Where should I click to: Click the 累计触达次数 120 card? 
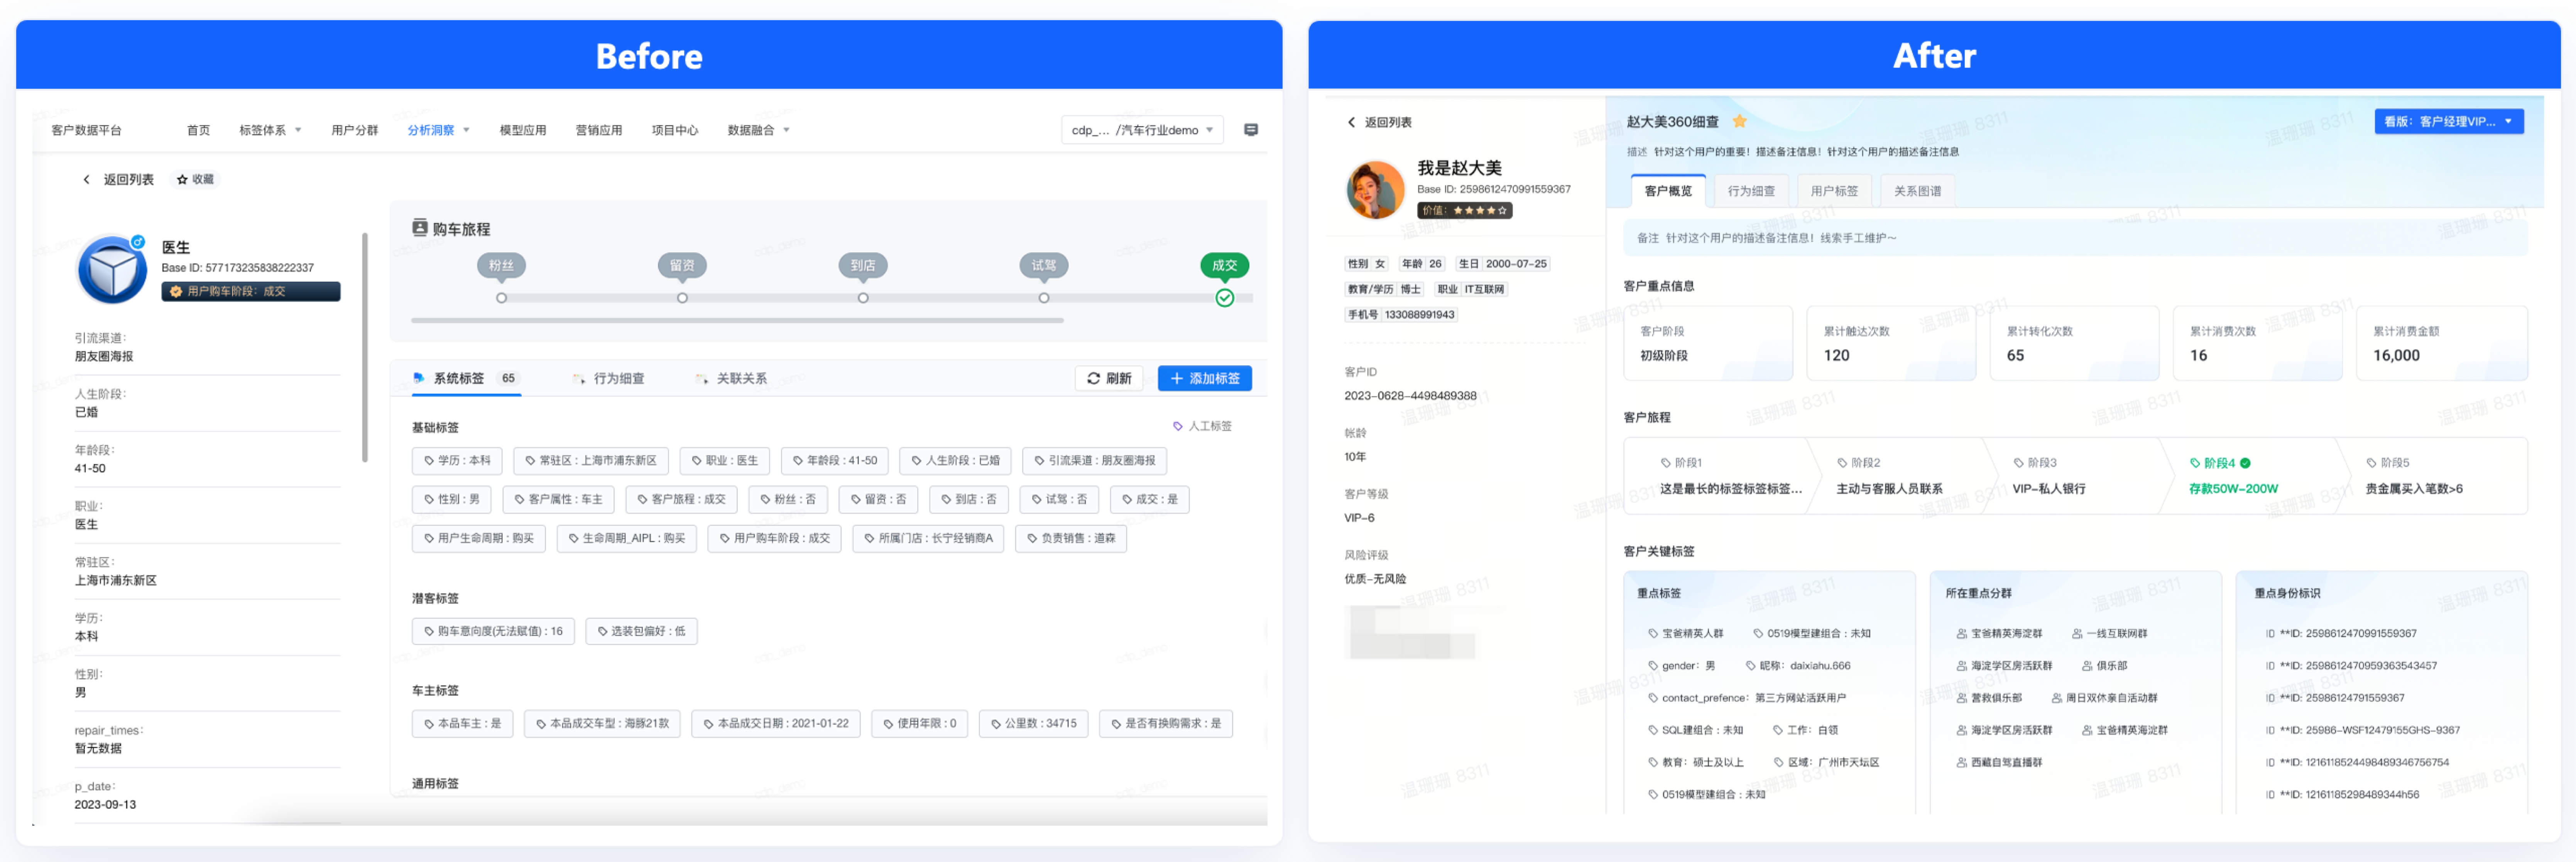tap(1891, 343)
